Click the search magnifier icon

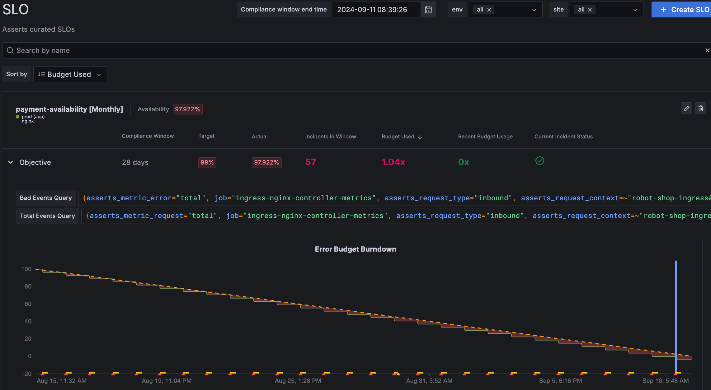pyautogui.click(x=10, y=50)
